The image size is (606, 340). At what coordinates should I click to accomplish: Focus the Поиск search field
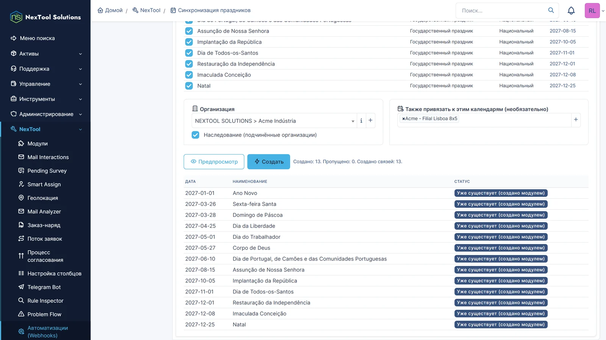point(502,11)
